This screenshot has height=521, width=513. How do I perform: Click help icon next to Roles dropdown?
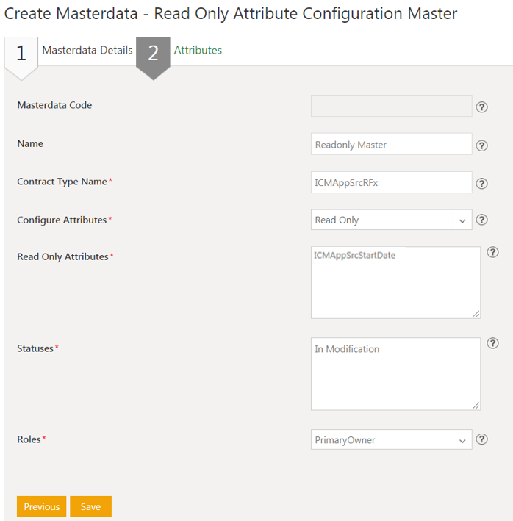pyautogui.click(x=482, y=439)
